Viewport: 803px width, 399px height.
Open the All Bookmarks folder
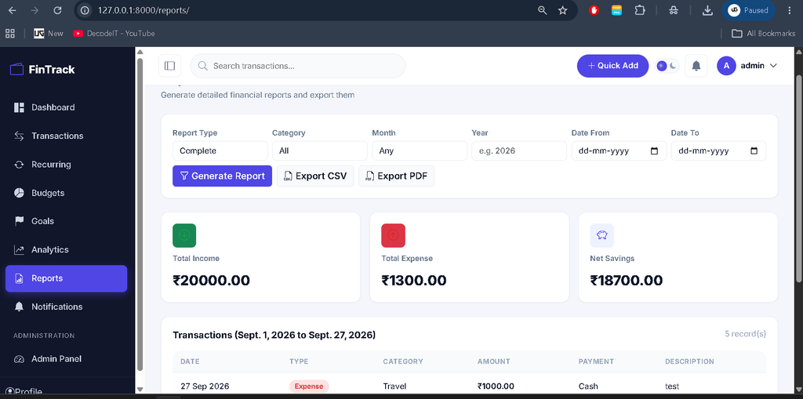(764, 33)
